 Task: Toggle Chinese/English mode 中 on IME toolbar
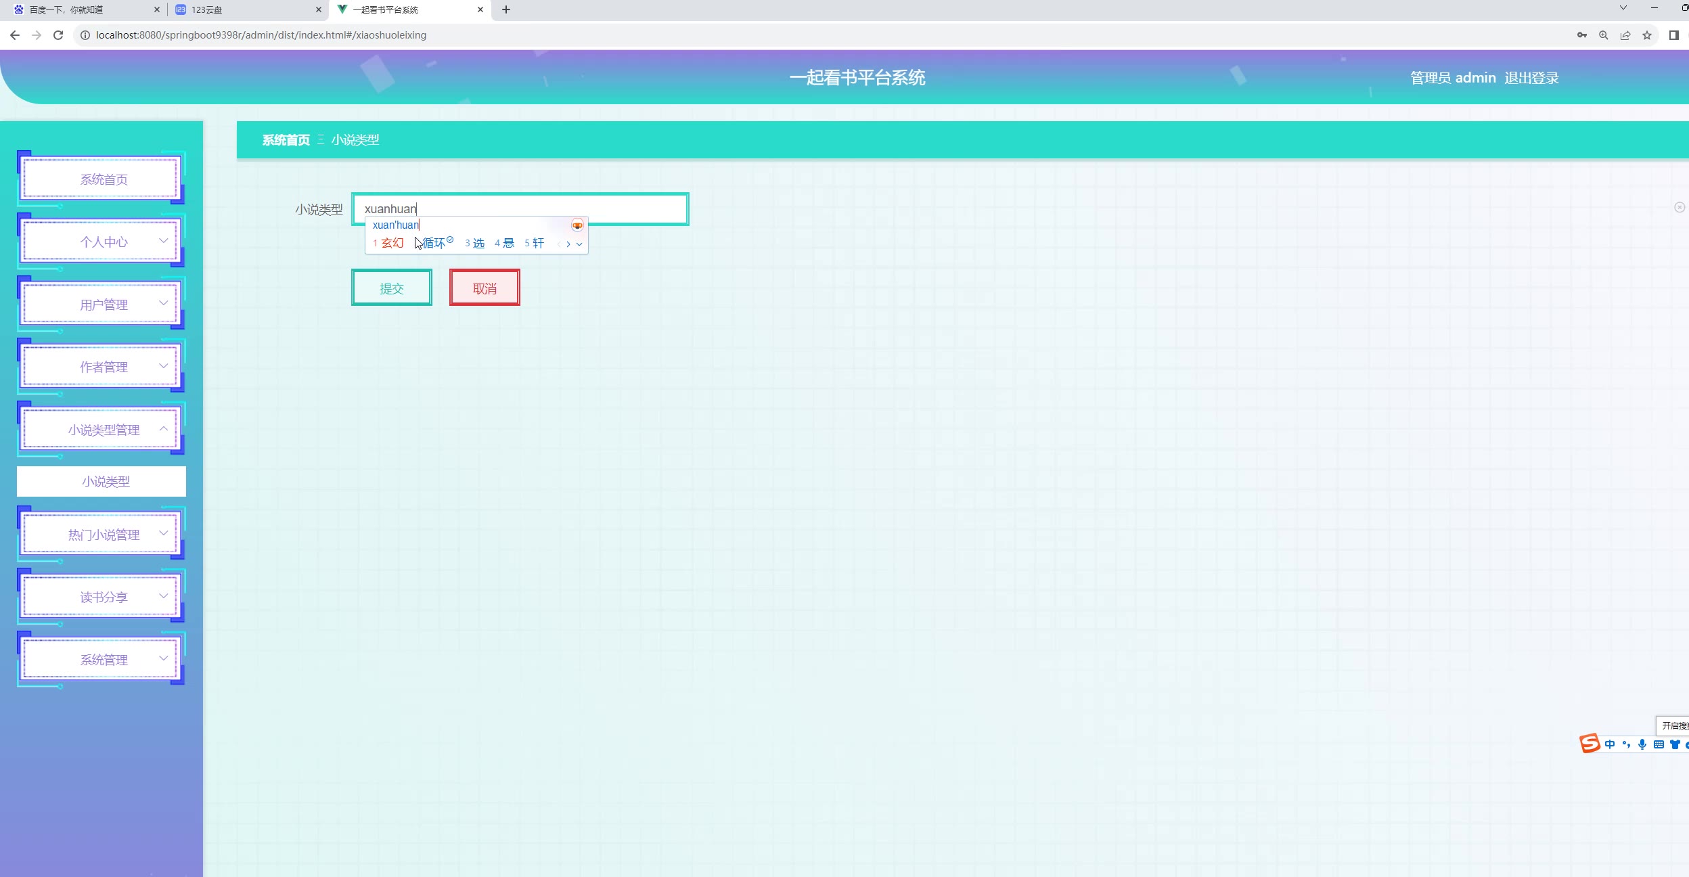[x=1610, y=744]
